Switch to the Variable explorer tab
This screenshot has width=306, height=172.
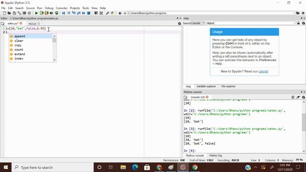206,86
